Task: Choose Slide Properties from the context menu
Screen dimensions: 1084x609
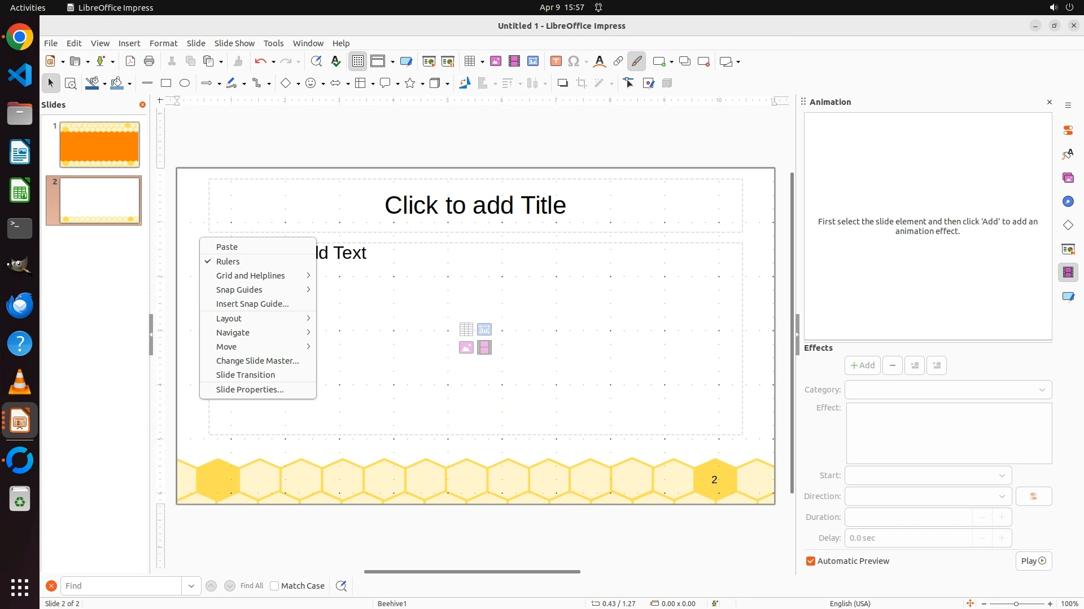Action: 250,390
